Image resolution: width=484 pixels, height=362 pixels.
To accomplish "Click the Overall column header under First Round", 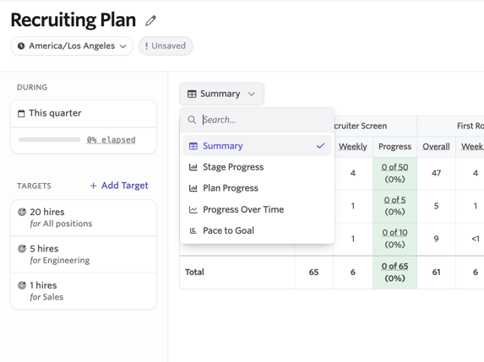I will pos(436,147).
